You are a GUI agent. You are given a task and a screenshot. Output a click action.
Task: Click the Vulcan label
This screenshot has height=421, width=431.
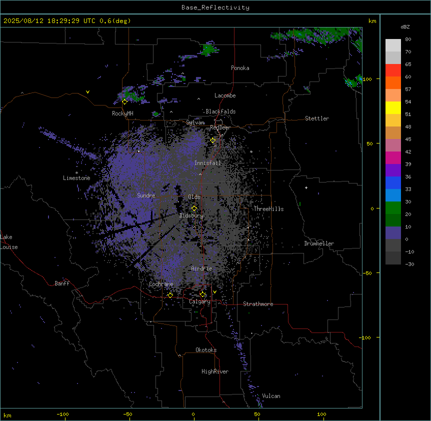click(271, 396)
